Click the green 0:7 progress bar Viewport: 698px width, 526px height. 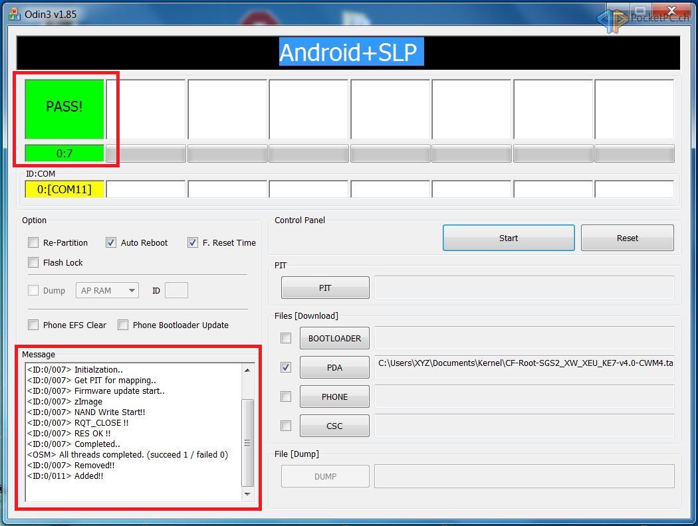coord(64,153)
